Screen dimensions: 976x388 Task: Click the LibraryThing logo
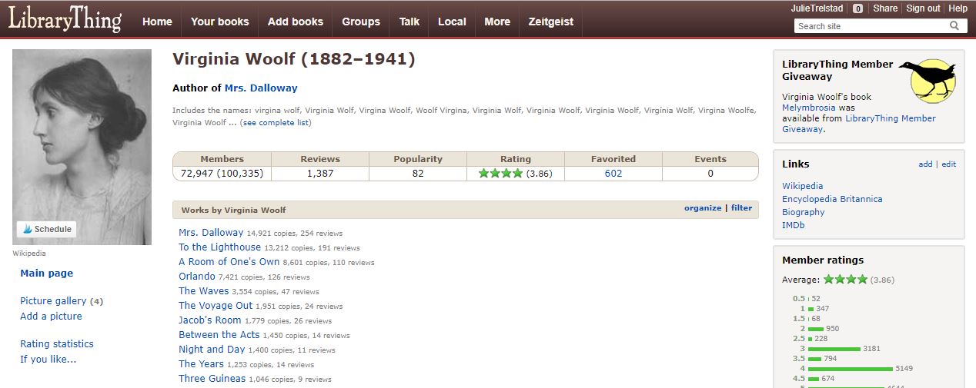[65, 19]
